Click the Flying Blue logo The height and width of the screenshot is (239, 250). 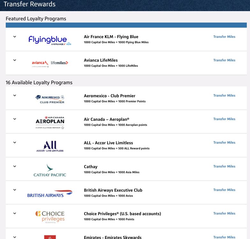click(x=50, y=40)
